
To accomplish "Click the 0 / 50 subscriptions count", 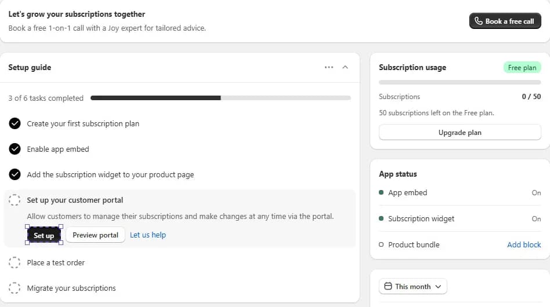I will pyautogui.click(x=531, y=97).
